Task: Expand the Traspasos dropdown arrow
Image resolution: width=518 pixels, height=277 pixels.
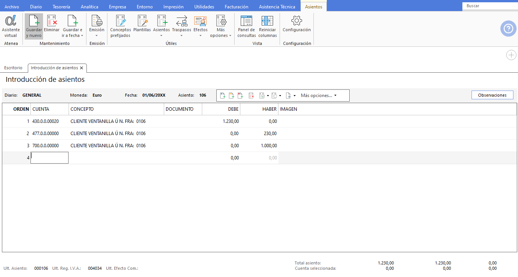Action: point(182,36)
